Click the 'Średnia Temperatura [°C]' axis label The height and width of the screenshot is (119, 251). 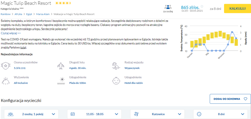click(181, 38)
